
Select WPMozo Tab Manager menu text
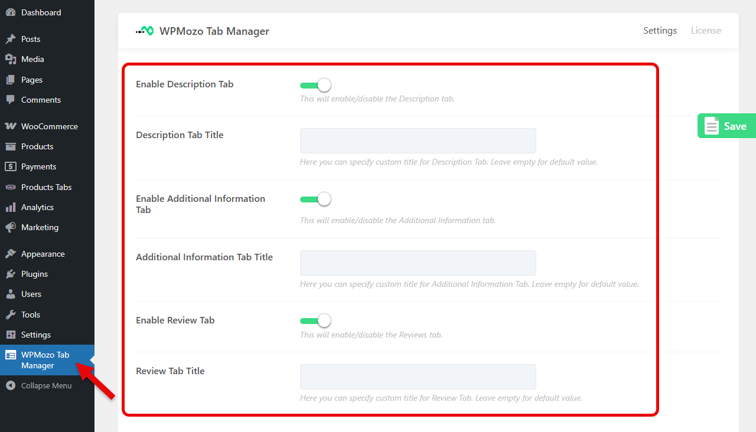[x=45, y=360]
